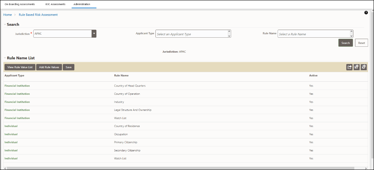Click the Jurisdiction APAC field
The width and height of the screenshot is (374, 170).
tap(63, 34)
